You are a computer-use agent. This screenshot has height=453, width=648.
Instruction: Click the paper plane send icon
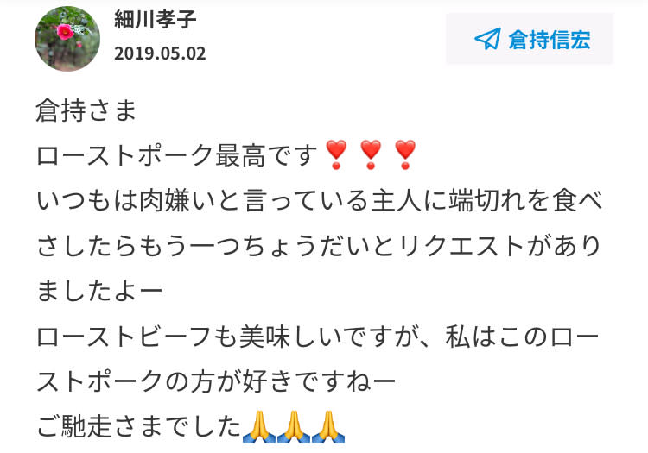[487, 39]
